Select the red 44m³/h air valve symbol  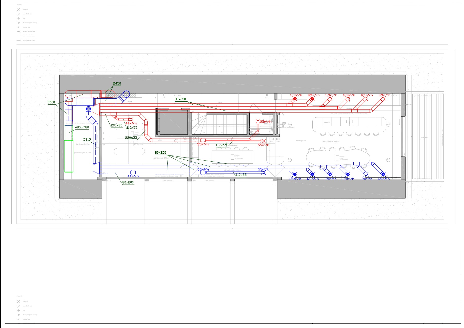click(131, 119)
